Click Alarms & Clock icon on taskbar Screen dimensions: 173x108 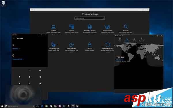pos(73,106)
